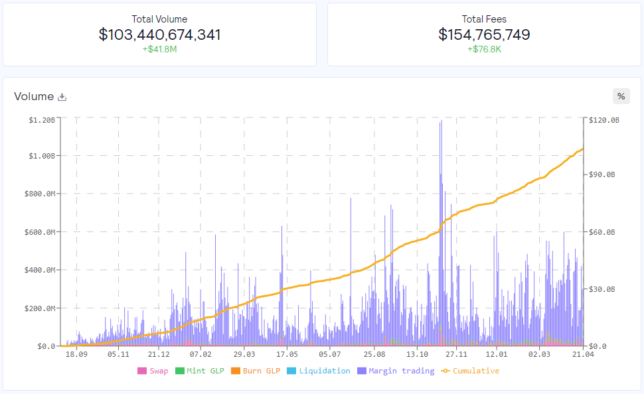Click the +$41.8M volume change text
The height and width of the screenshot is (394, 644).
coord(159,50)
